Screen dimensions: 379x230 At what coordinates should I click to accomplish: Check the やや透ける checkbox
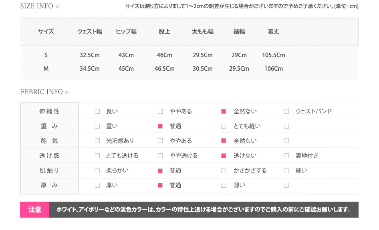160,156
